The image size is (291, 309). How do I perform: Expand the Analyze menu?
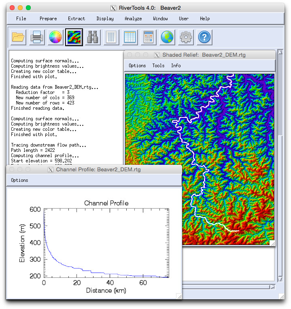[x=133, y=19]
